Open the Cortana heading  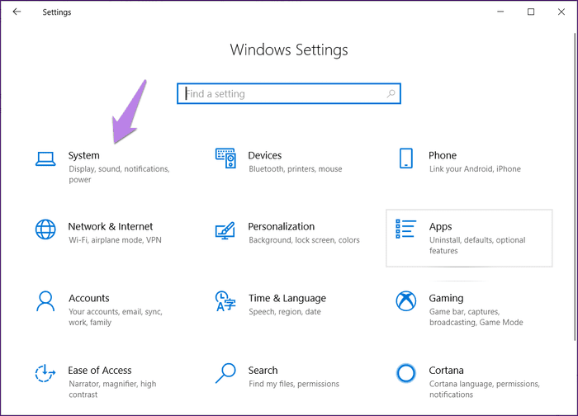point(446,371)
